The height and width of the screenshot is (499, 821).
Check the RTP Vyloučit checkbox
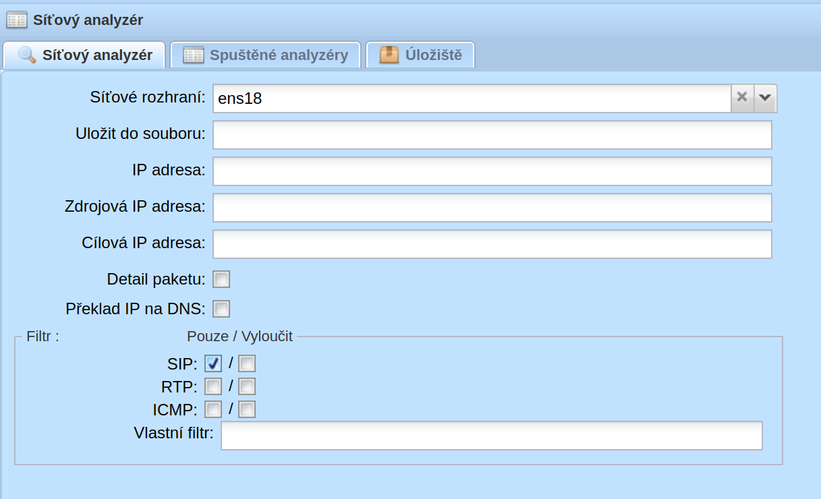point(247,386)
